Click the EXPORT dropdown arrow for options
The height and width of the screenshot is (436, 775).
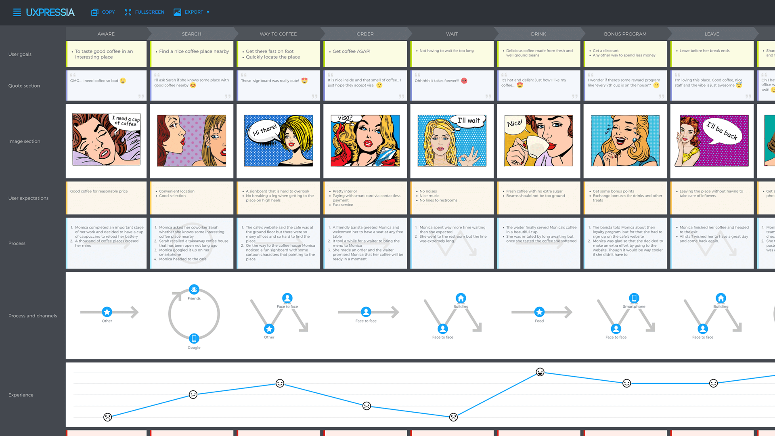(x=209, y=12)
